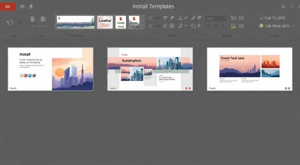Click the paperclip link icon

(x=180, y=26)
